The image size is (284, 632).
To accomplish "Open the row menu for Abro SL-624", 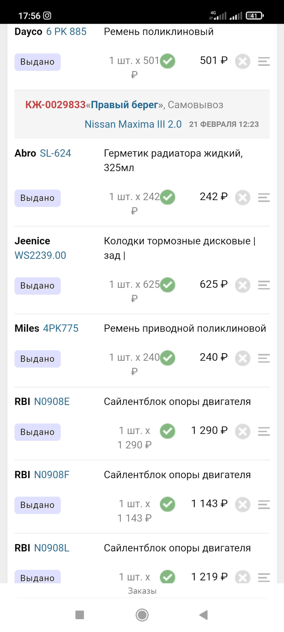I will [264, 197].
